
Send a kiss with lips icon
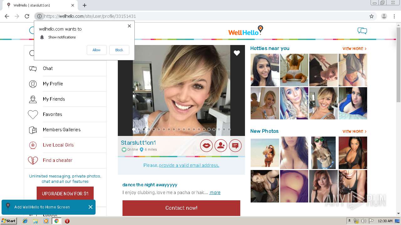(x=206, y=146)
